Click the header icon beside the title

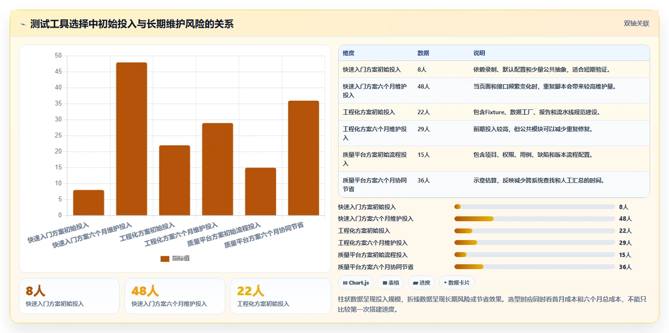point(23,24)
